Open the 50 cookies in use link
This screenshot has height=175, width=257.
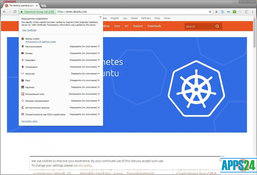40,42
